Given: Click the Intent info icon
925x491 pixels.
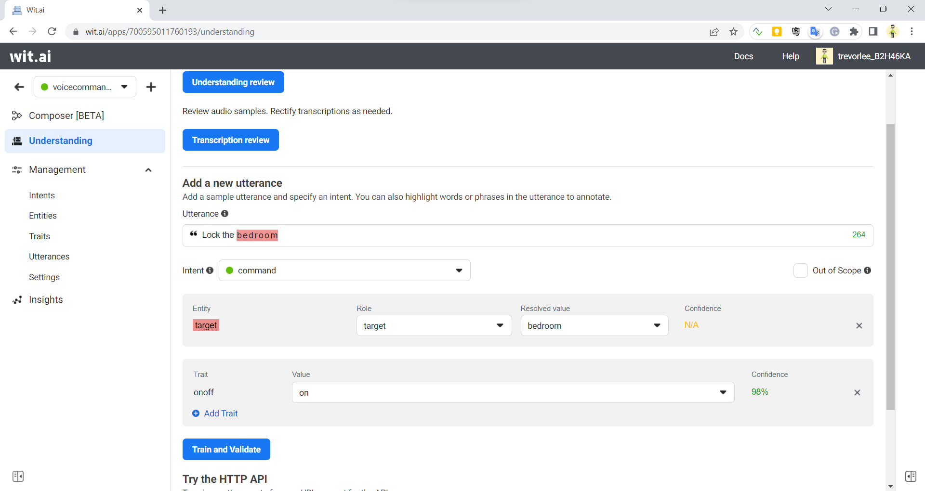Looking at the screenshot, I should pyautogui.click(x=210, y=271).
